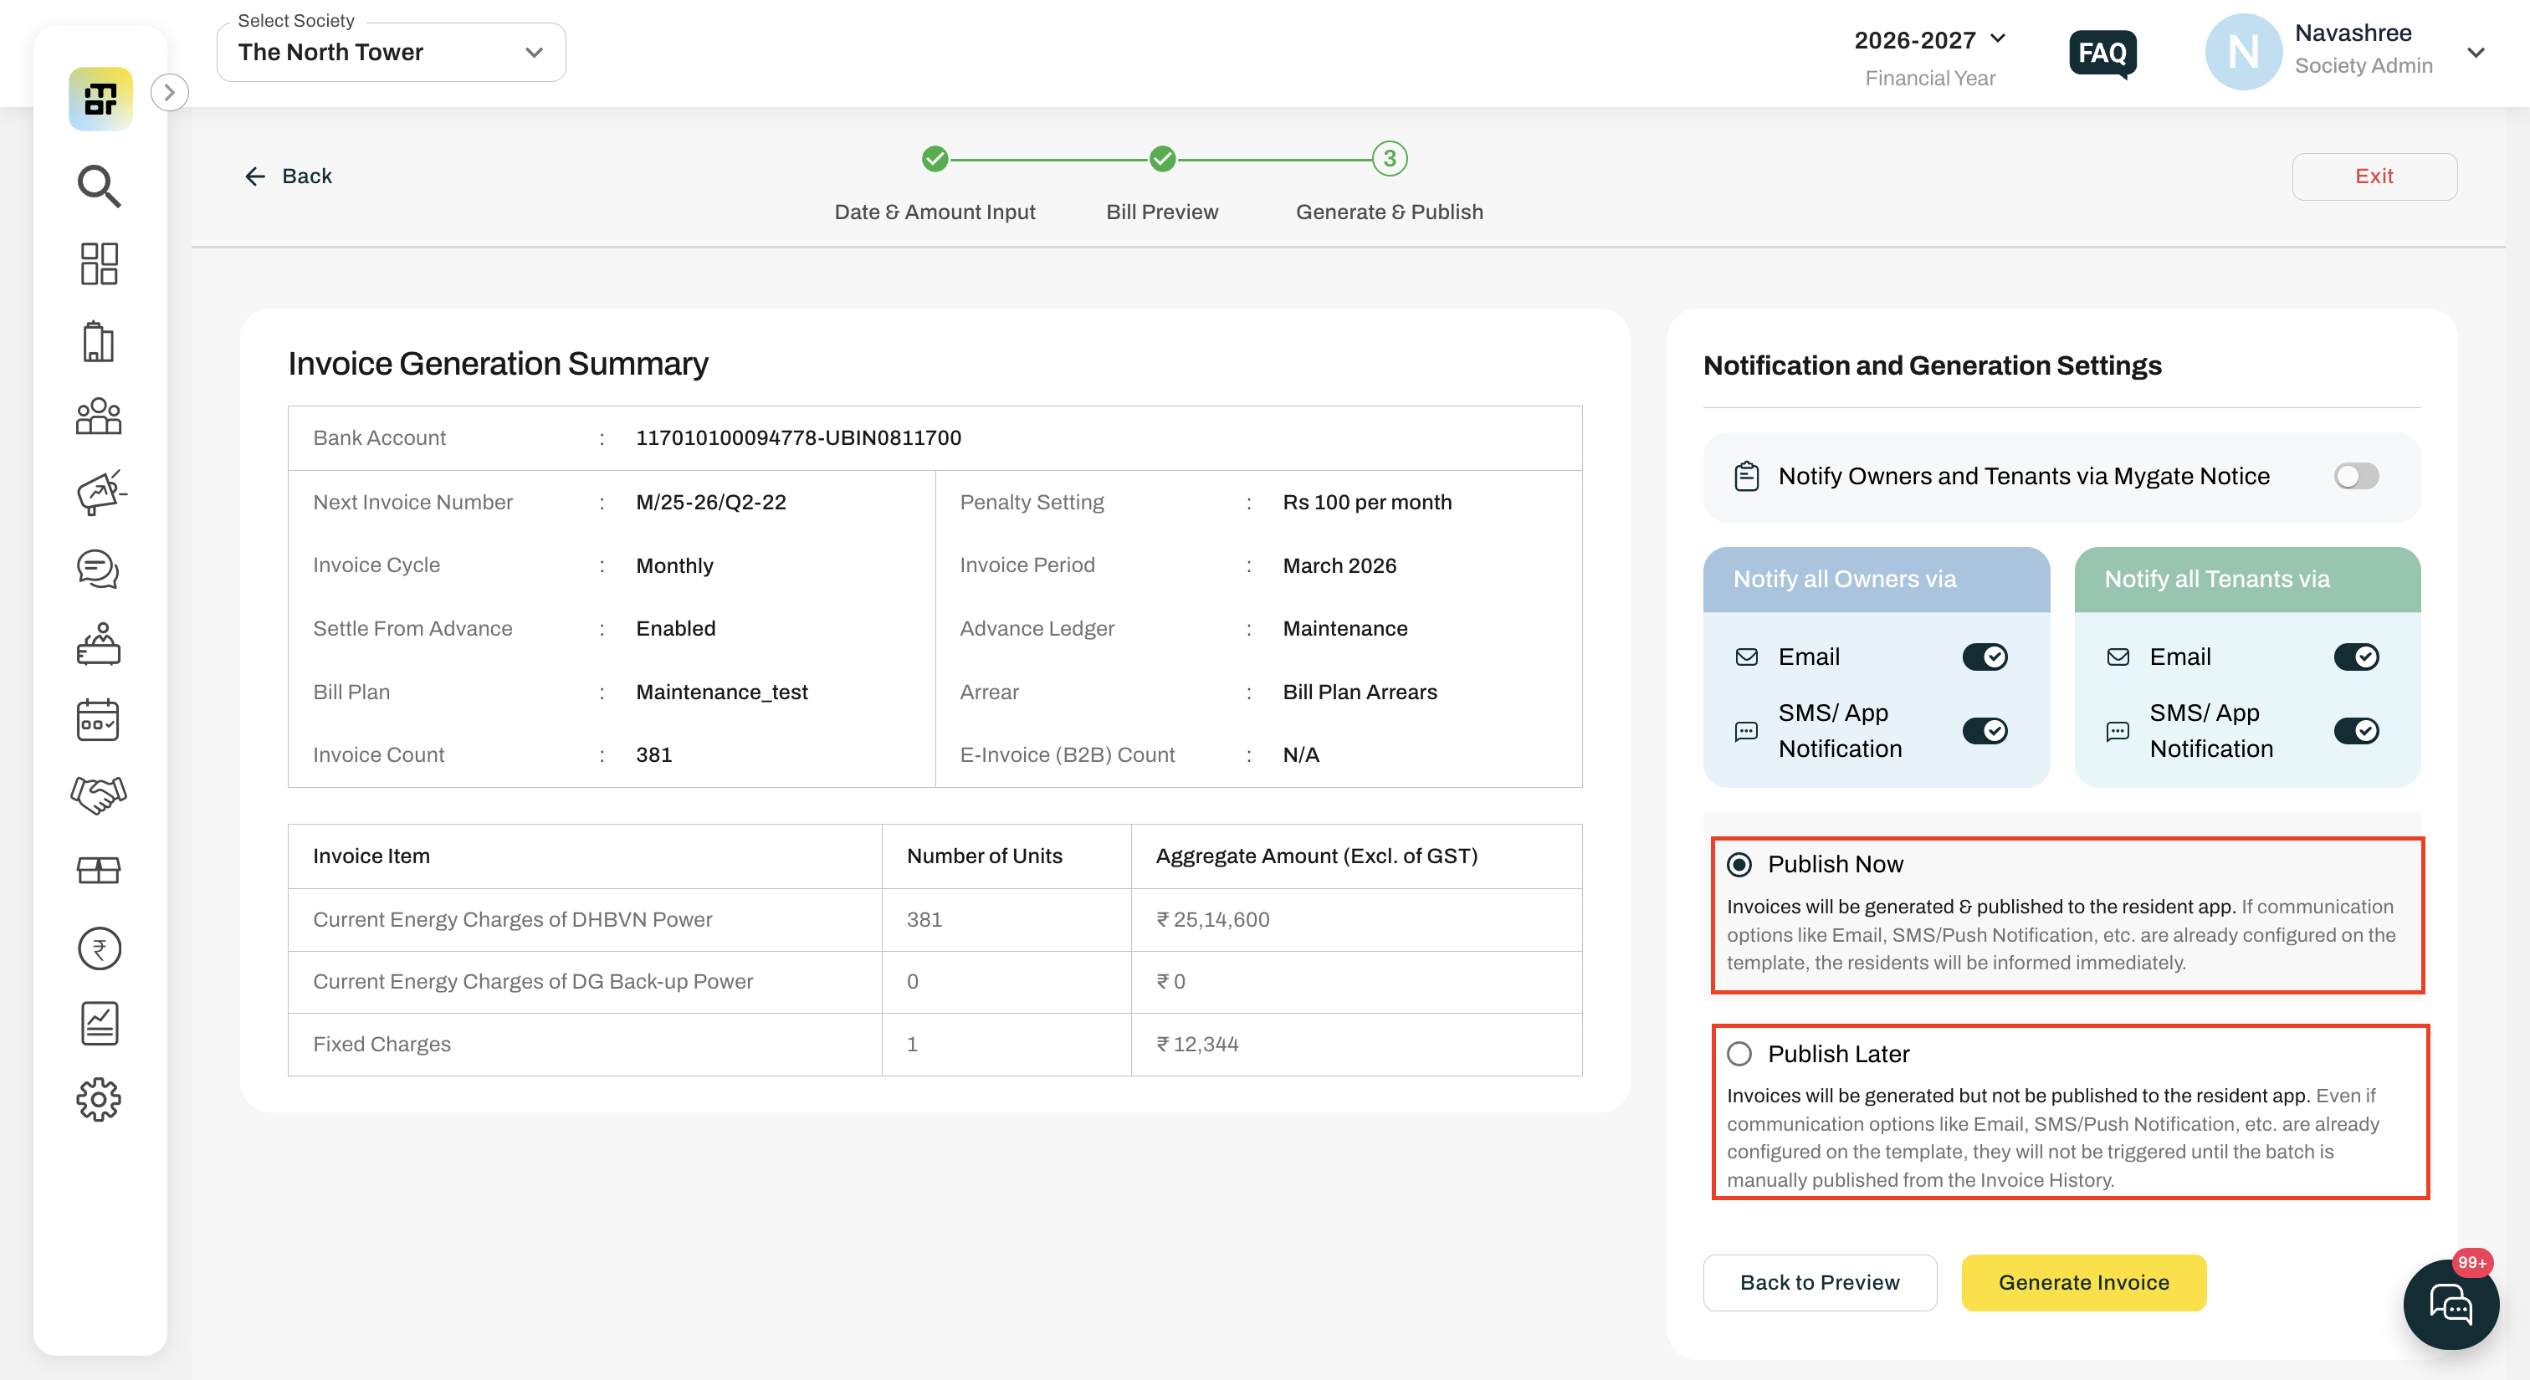Expand the user account menu chevron
This screenshot has width=2530, height=1380.
(2476, 52)
